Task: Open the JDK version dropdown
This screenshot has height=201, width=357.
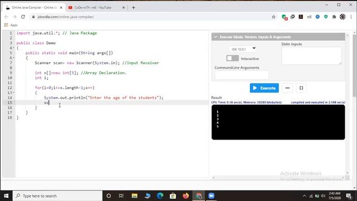Action: tap(243, 49)
